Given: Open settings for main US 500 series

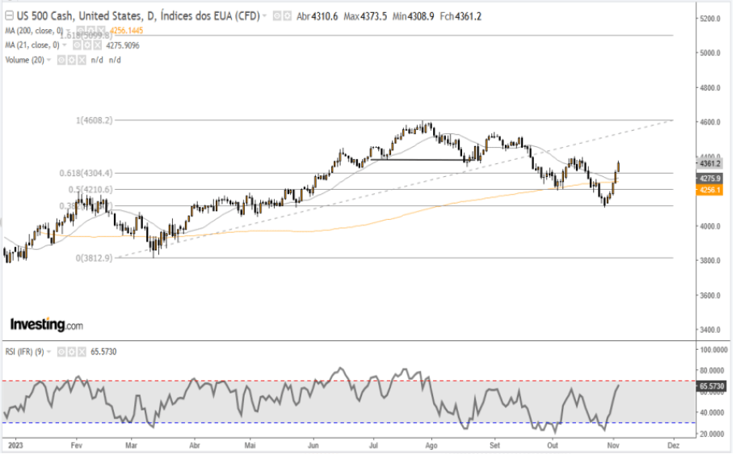Looking at the screenshot, I should pyautogui.click(x=287, y=15).
